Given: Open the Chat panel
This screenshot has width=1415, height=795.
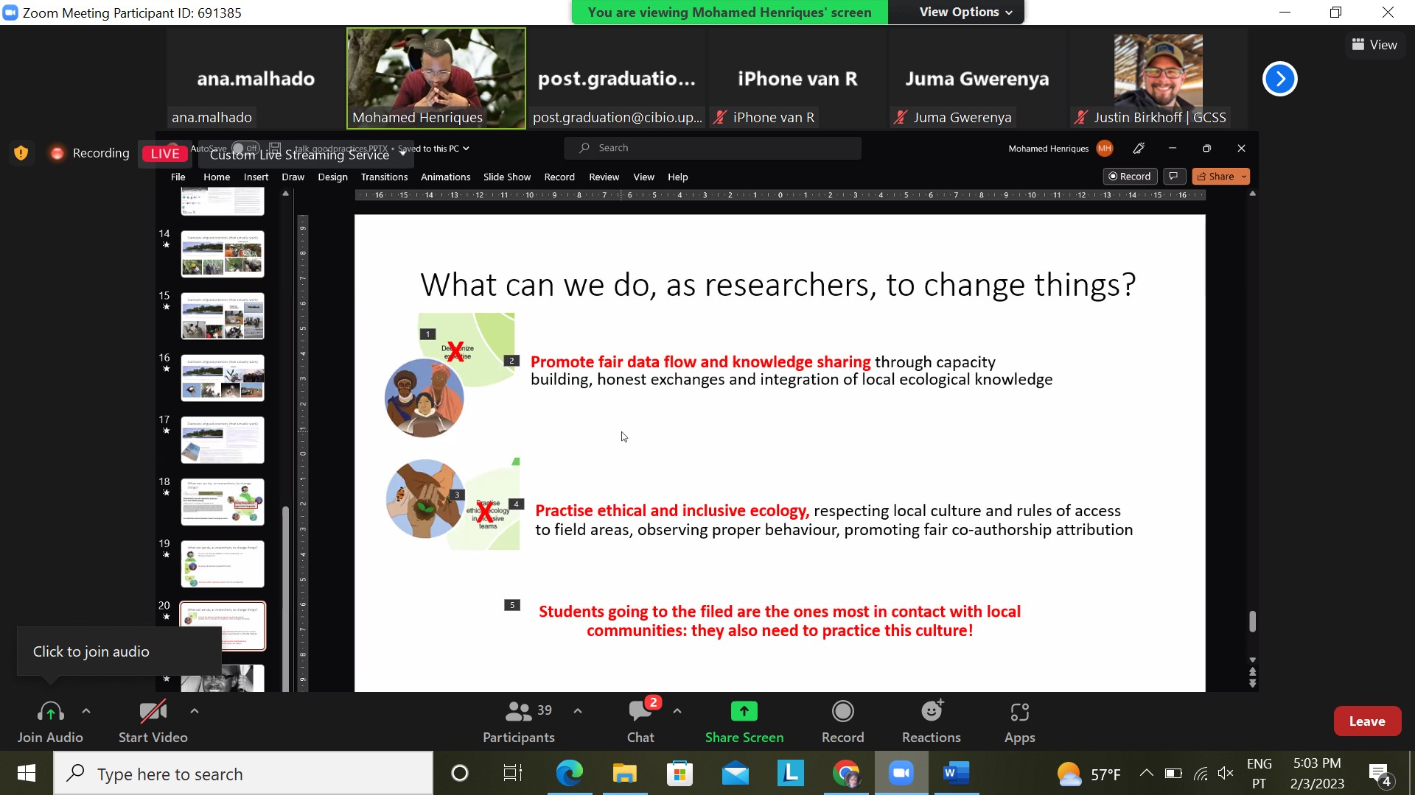Looking at the screenshot, I should pyautogui.click(x=640, y=721).
